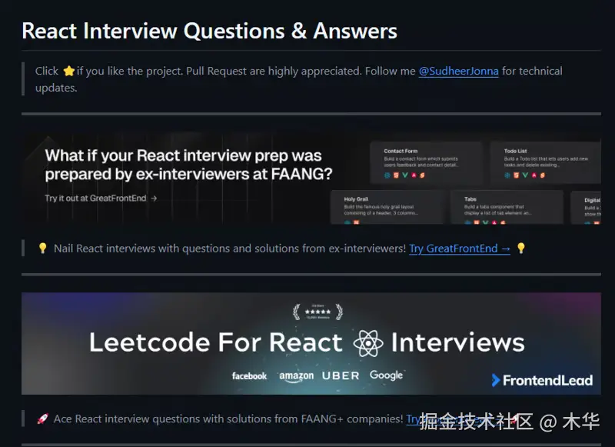Click the Contact Form card in banner
The height and width of the screenshot is (447, 615).
tap(426, 162)
